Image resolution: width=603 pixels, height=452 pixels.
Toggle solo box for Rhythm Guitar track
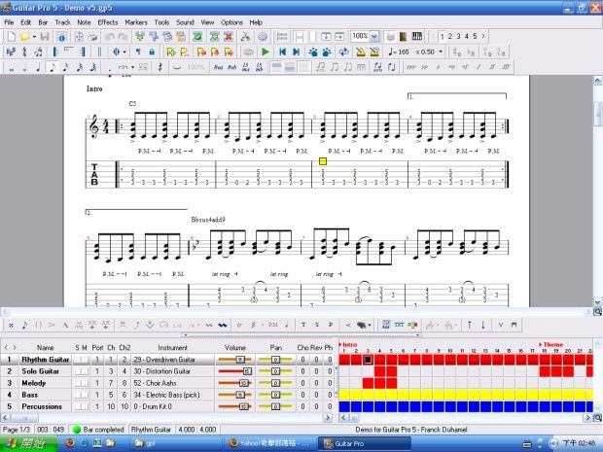coord(77,360)
